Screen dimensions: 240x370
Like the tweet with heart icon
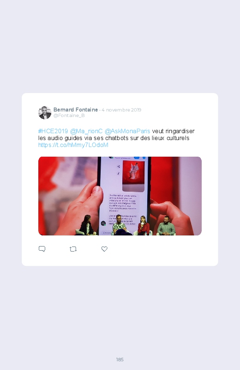click(x=104, y=249)
